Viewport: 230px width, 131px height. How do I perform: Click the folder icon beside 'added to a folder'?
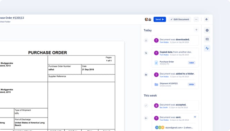[x=146, y=75]
